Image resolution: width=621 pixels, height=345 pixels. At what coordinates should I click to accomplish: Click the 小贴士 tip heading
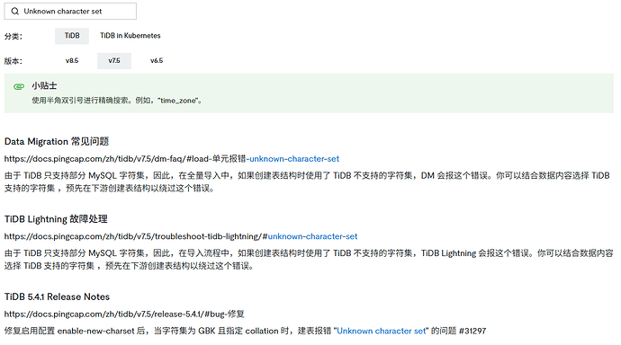tap(44, 85)
